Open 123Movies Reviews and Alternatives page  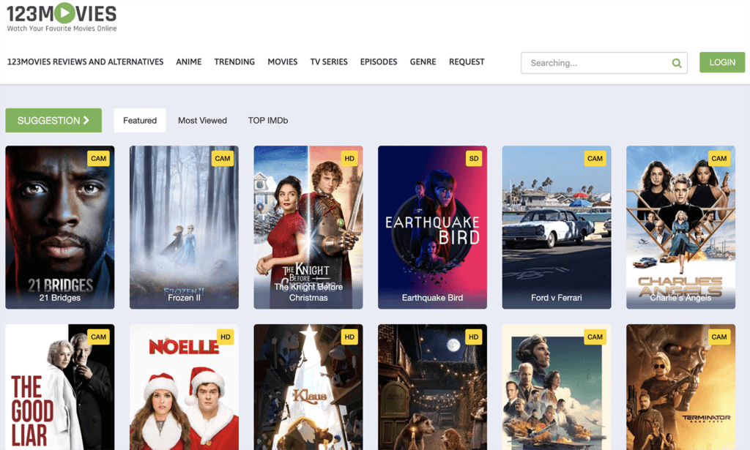[x=85, y=62]
